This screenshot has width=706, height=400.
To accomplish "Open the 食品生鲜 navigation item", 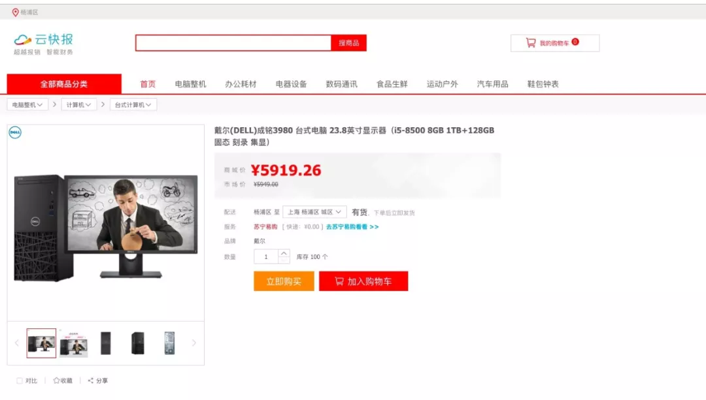I will tap(392, 84).
